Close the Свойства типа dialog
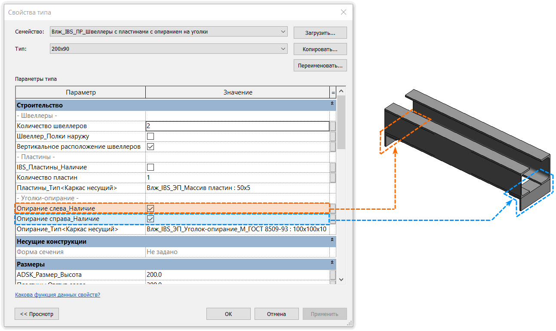The image size is (556, 331). tap(343, 12)
